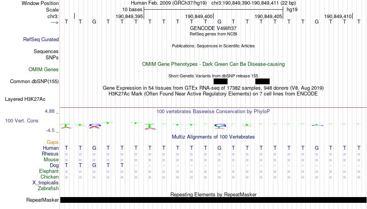Click 100 vertebrates Basewise Conservation by PhyloP title

click(x=213, y=112)
